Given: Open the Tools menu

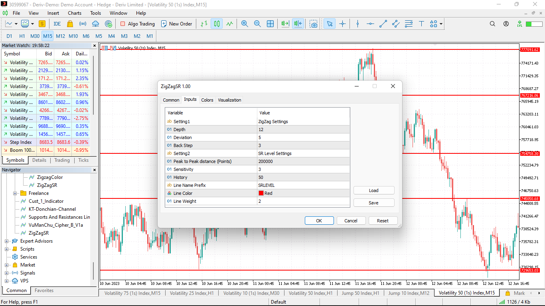Looking at the screenshot, I should (96, 13).
